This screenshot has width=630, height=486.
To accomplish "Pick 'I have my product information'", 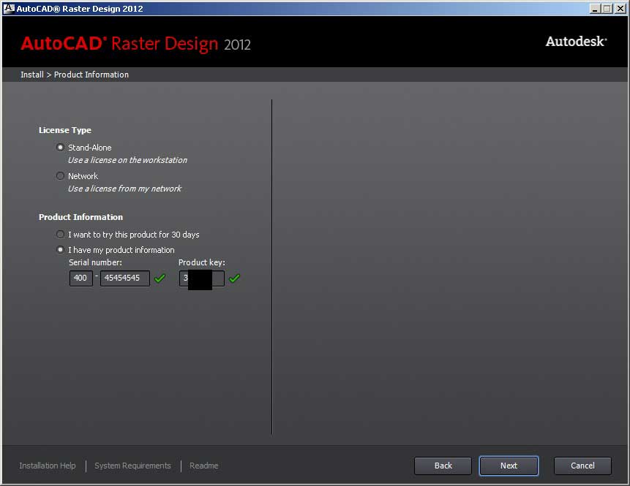I will [61, 250].
